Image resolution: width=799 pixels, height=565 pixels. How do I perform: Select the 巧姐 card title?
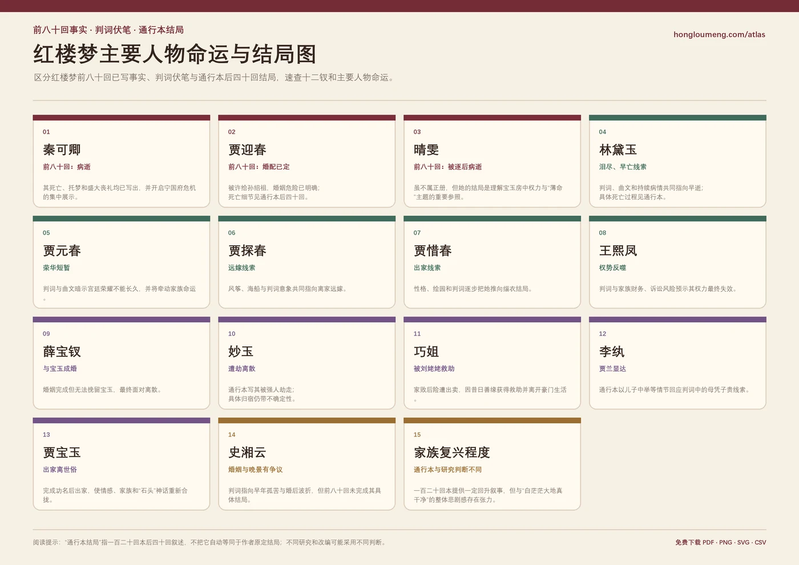pos(426,352)
